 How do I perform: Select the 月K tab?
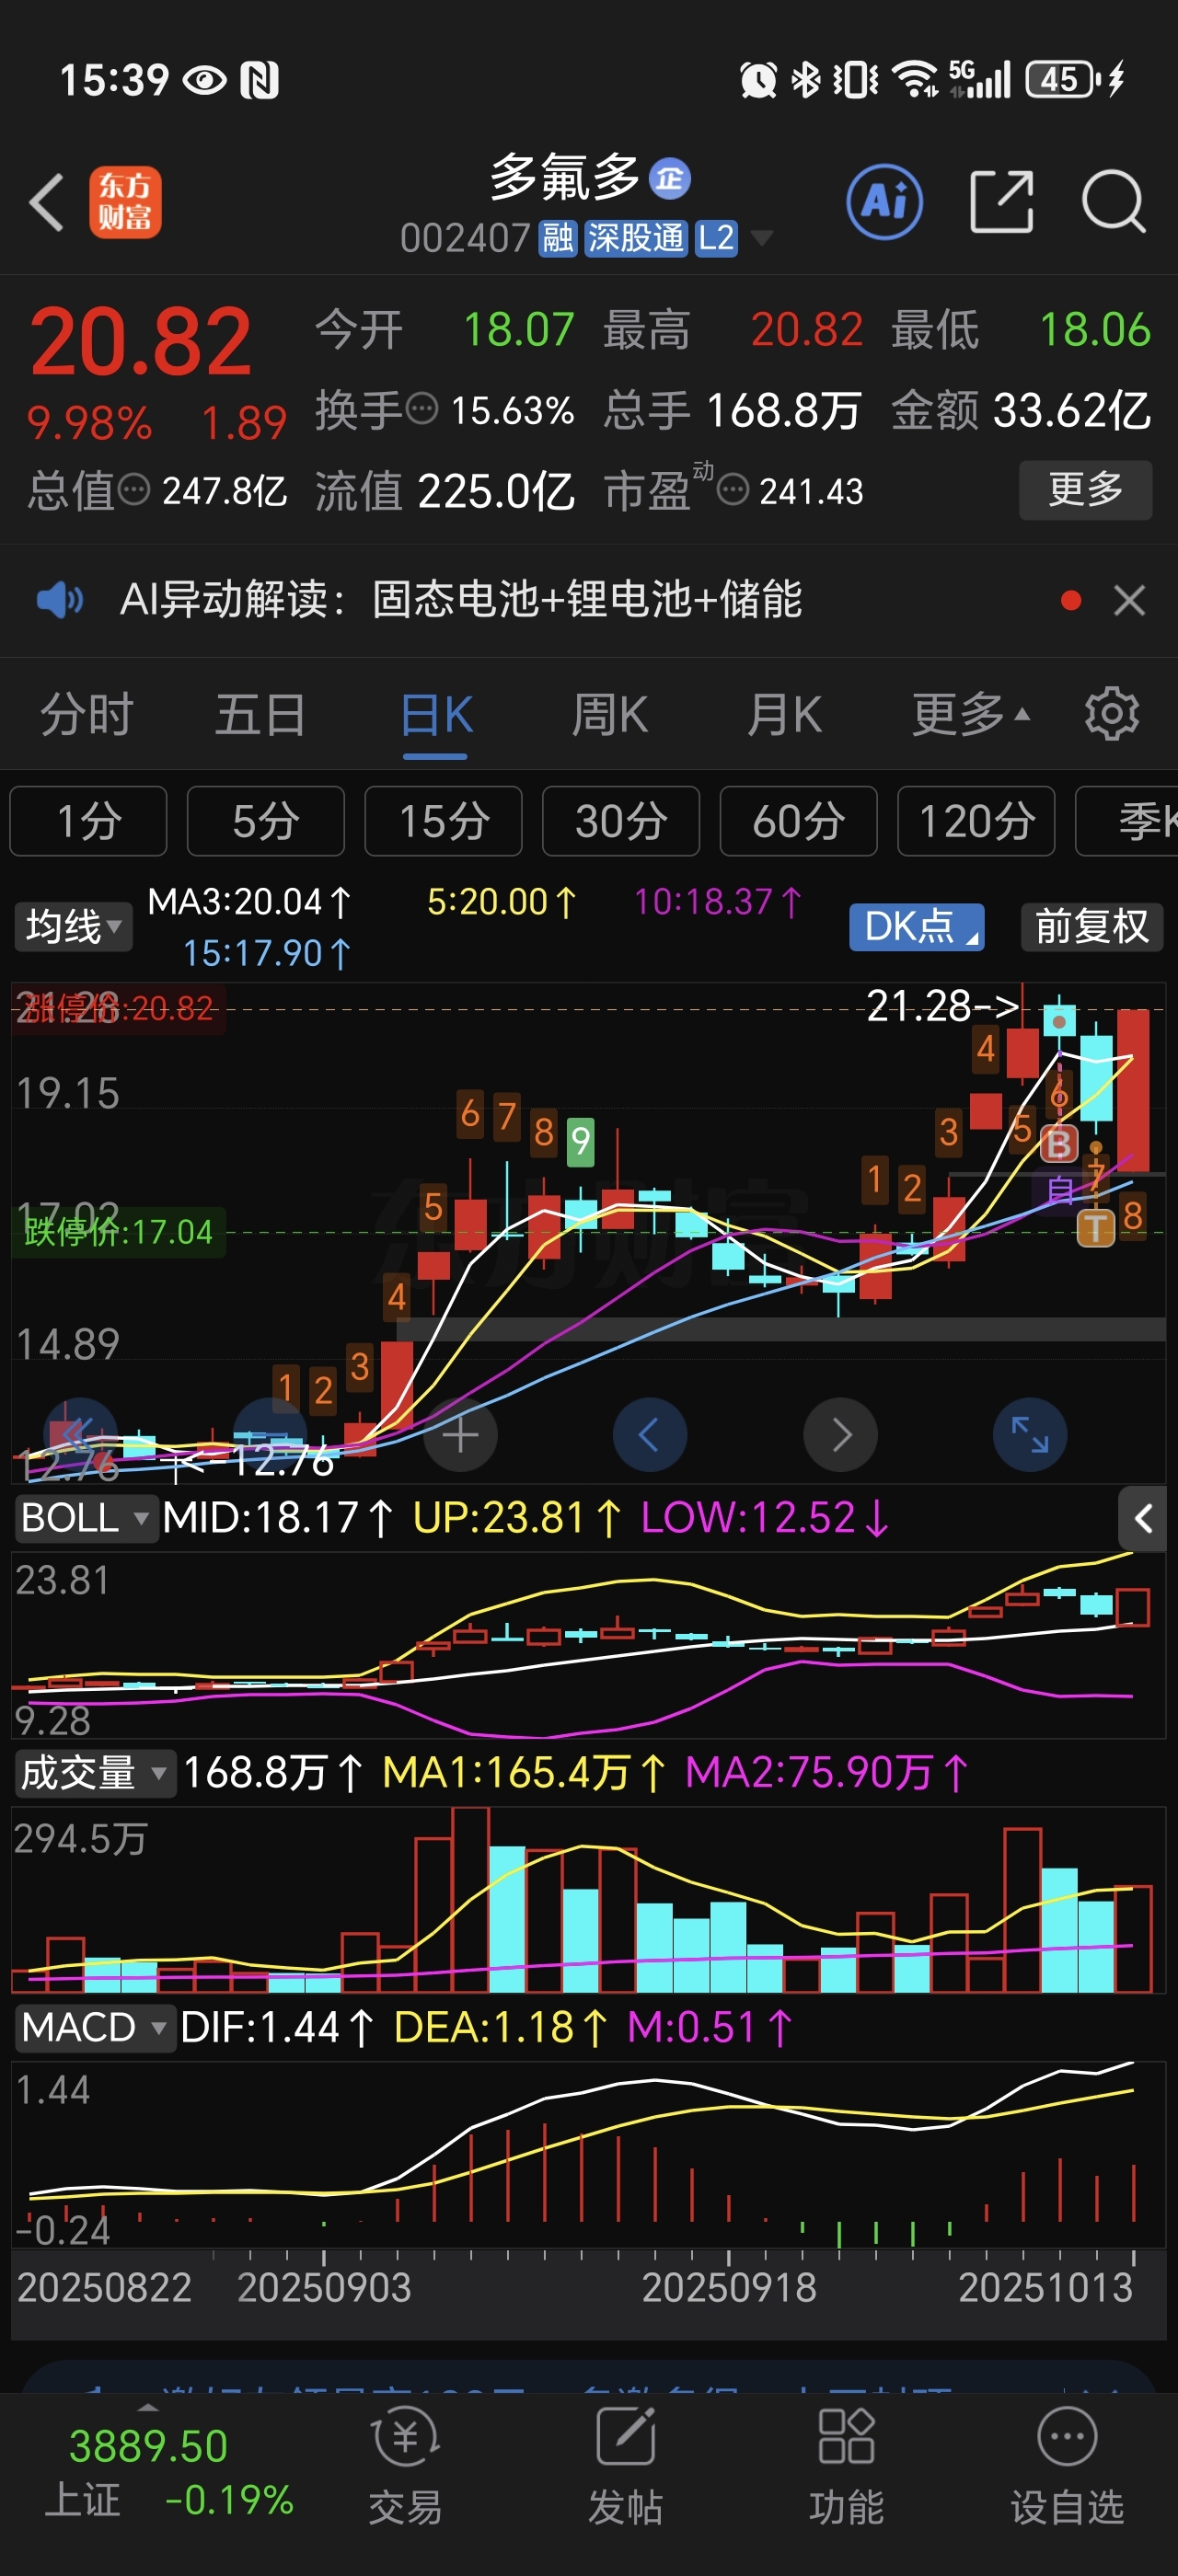coord(784,715)
